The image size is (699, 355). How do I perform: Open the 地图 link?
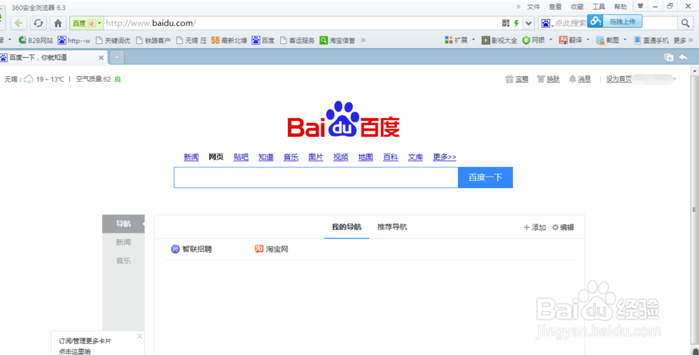pyautogui.click(x=366, y=157)
